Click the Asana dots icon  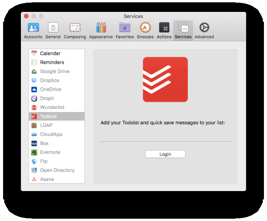pos(34,179)
